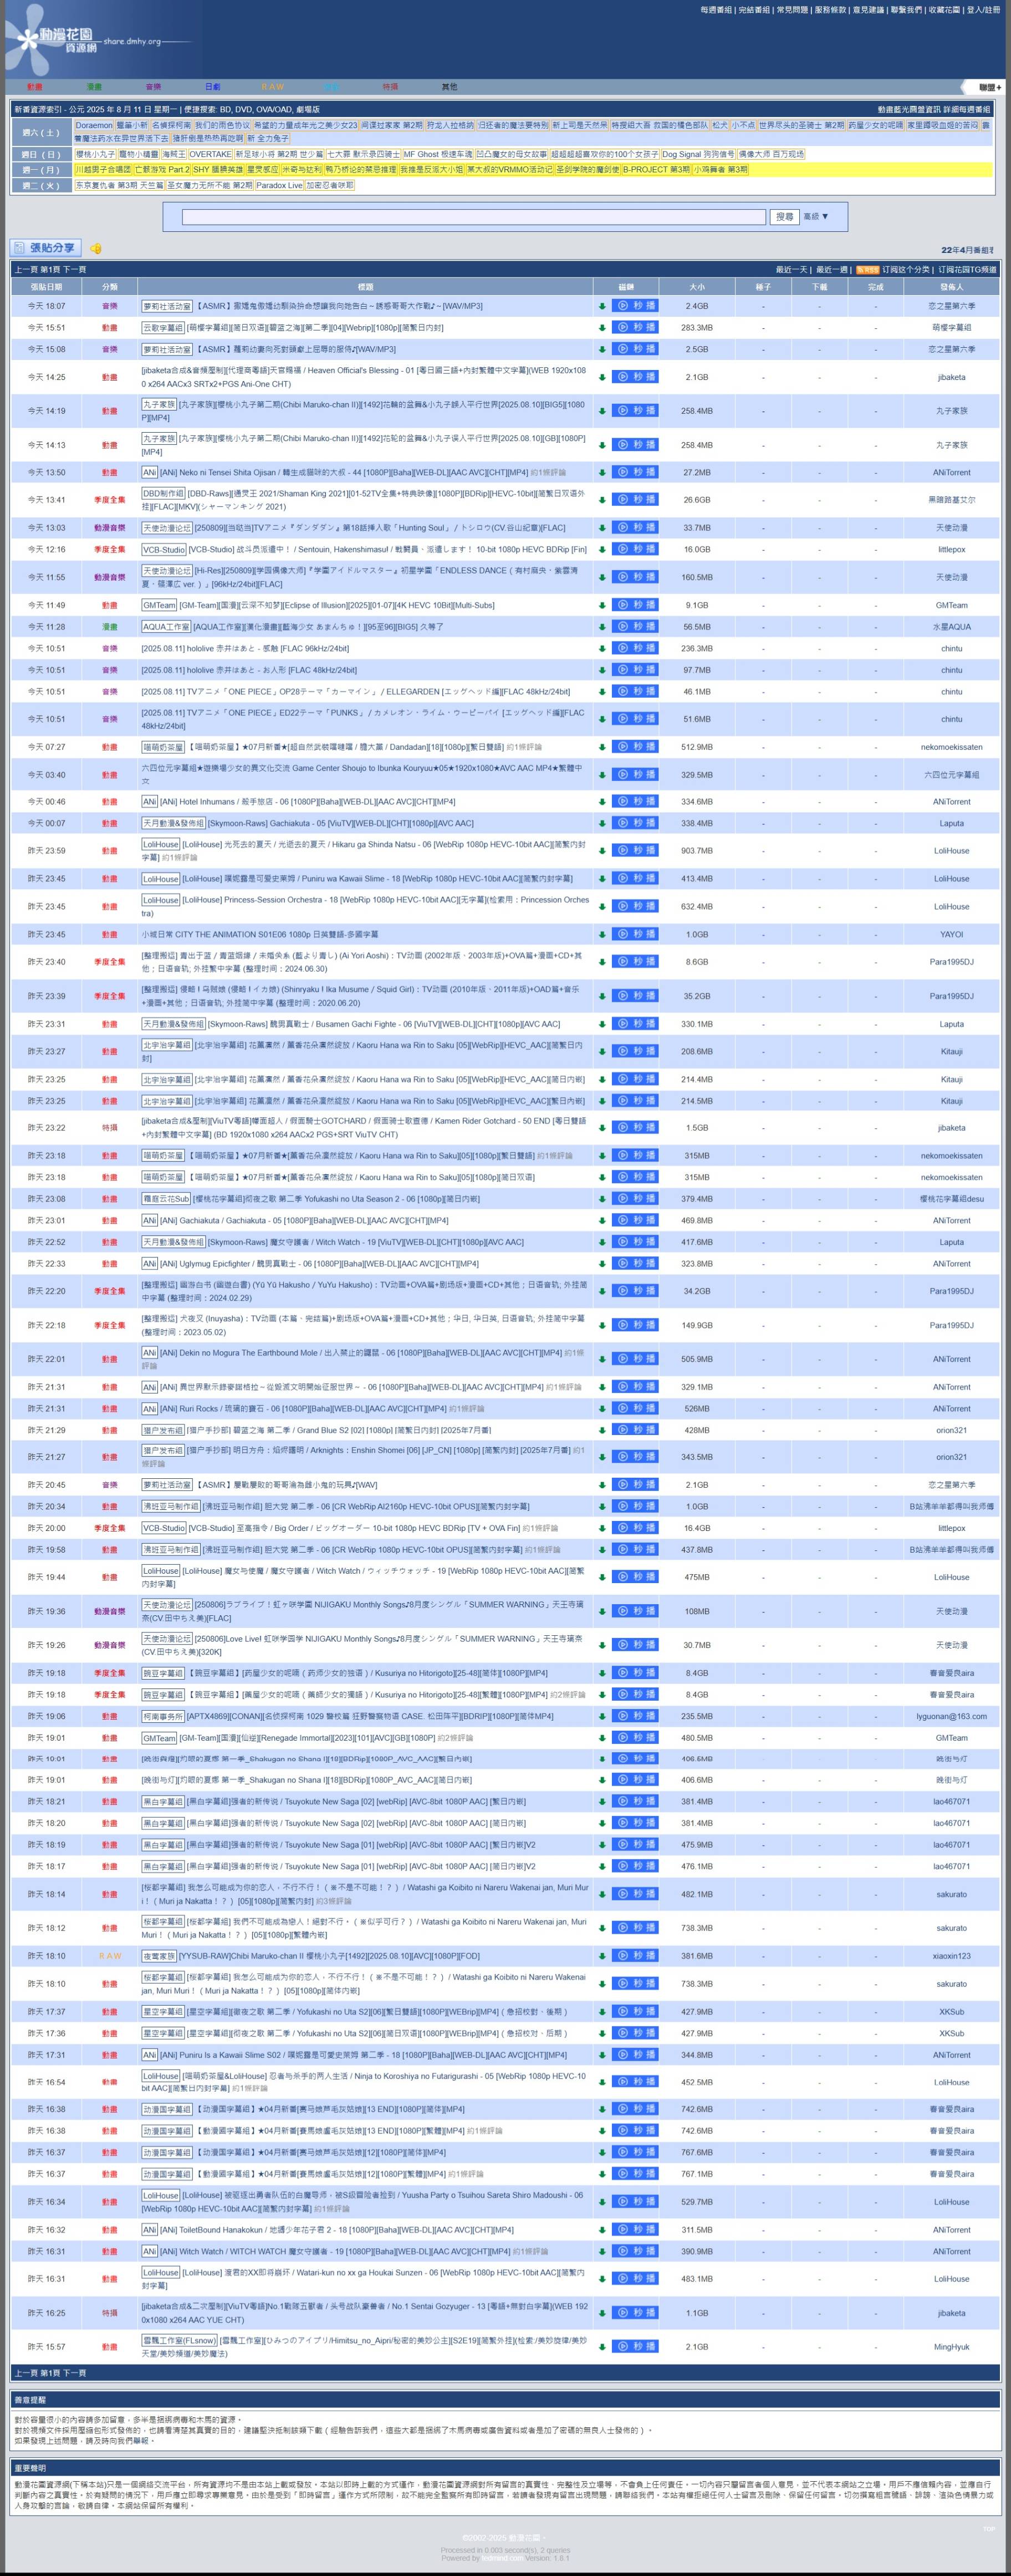Select the 日劇 category tab
Screen dimensions: 1011x2576
coord(213,87)
